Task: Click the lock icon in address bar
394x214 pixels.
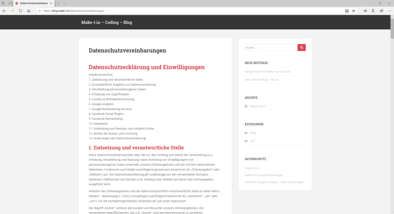Action: pos(39,11)
